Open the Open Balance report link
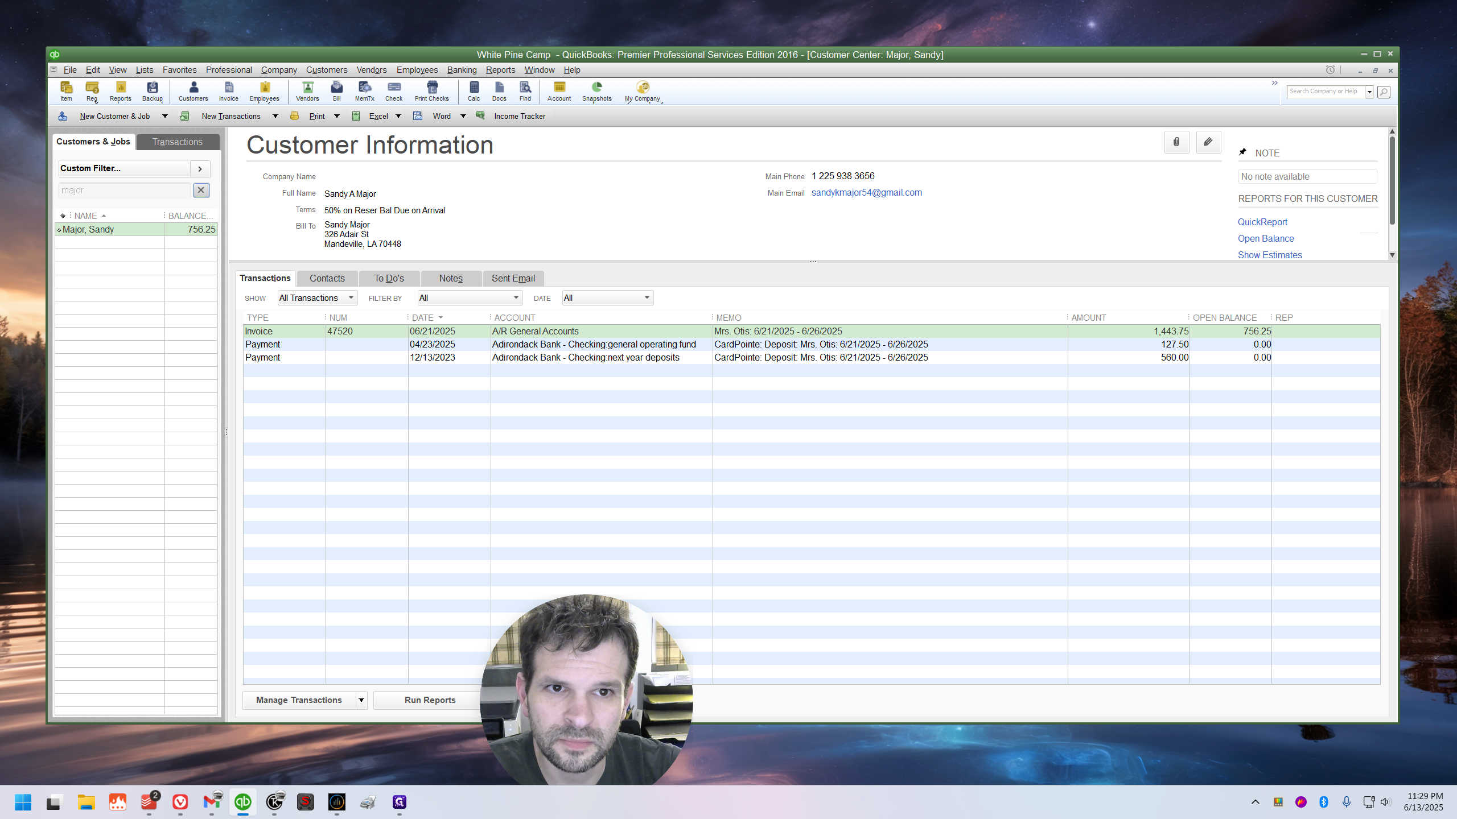 click(x=1266, y=238)
